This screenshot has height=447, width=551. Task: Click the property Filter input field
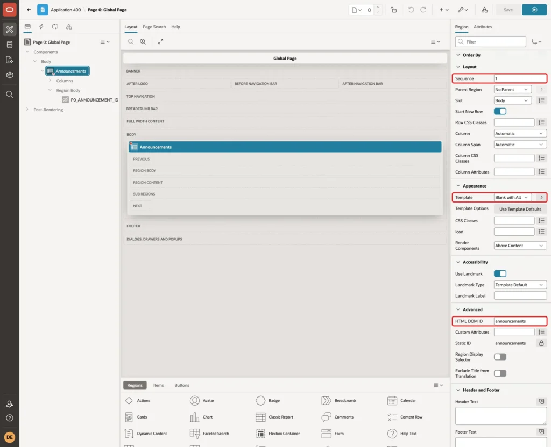tap(491, 42)
